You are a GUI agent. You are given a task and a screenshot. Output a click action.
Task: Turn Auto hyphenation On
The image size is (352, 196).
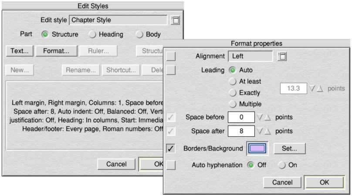tap(282, 165)
